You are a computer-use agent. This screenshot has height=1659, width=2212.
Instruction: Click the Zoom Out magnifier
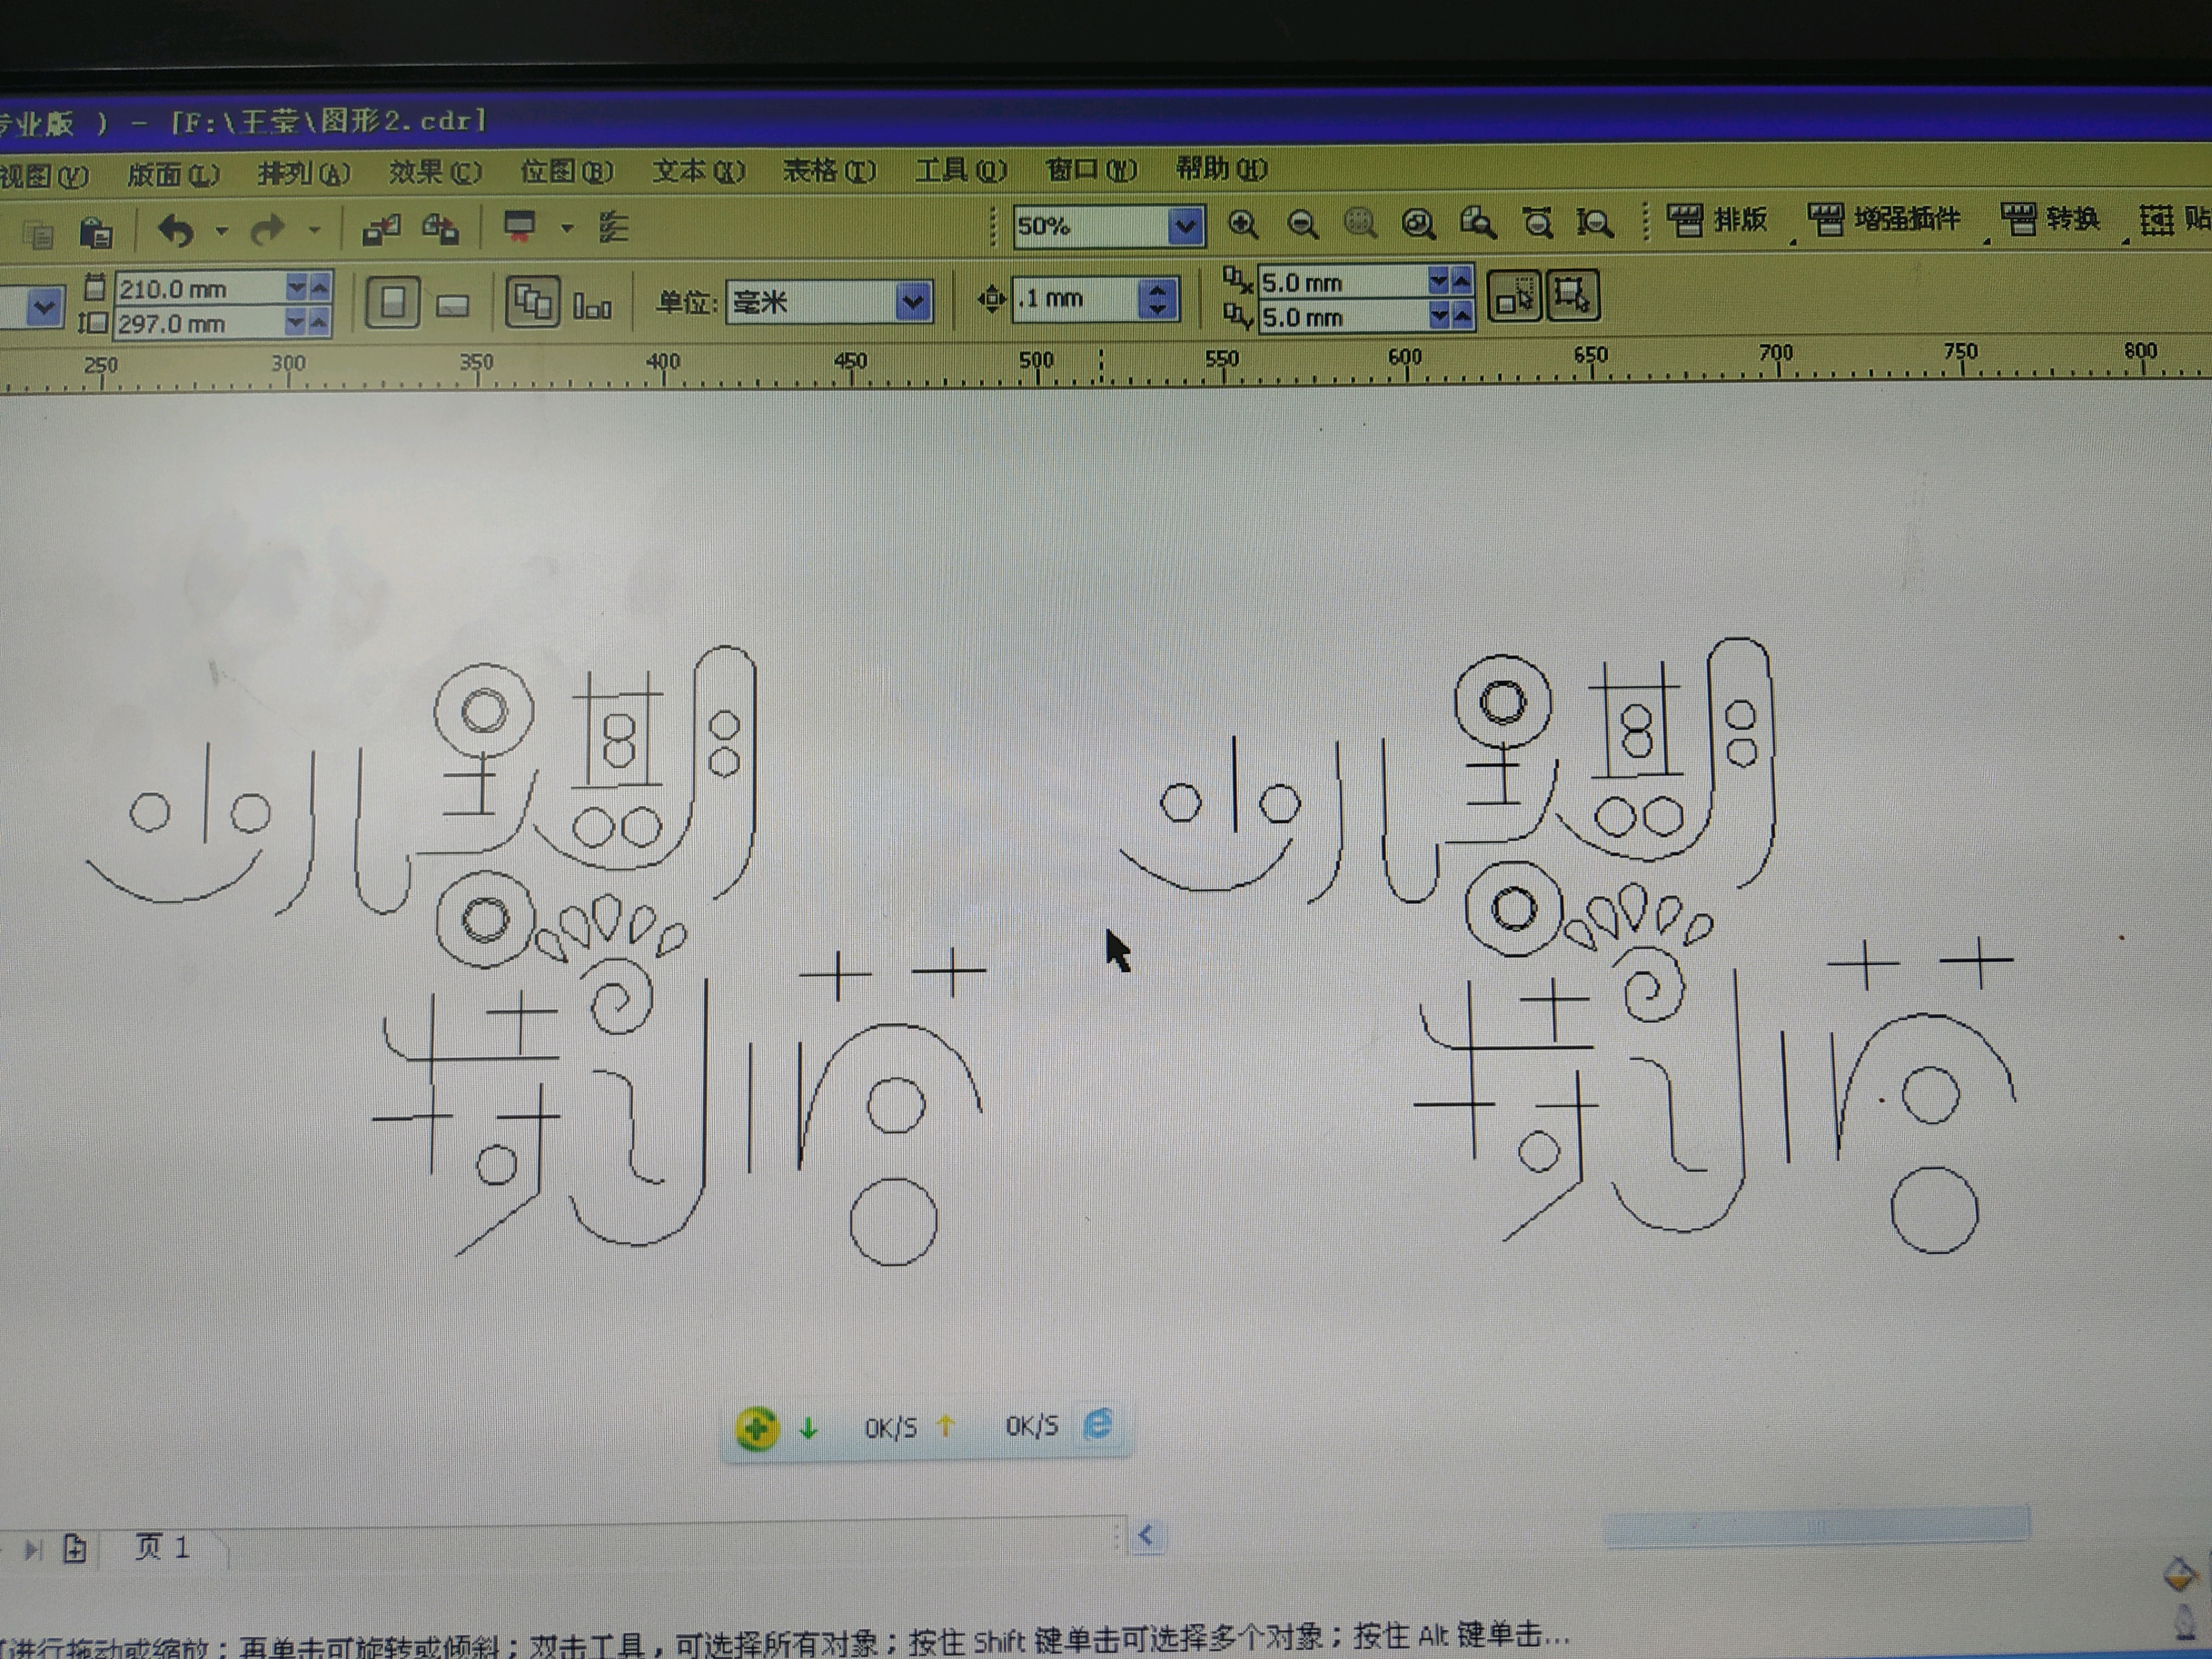(x=1302, y=224)
